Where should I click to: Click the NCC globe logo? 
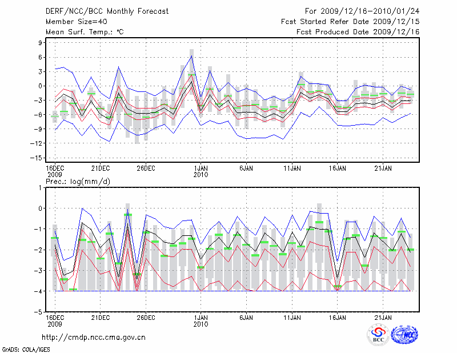click(404, 335)
